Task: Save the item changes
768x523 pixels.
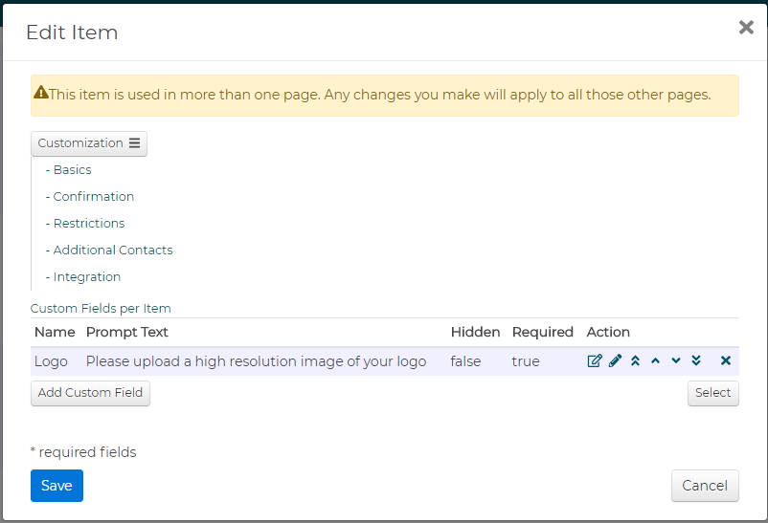Action: click(56, 486)
